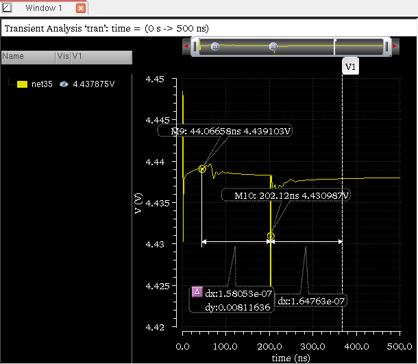
Task: Click second marker bubble in the overview strip
Action: point(273,46)
